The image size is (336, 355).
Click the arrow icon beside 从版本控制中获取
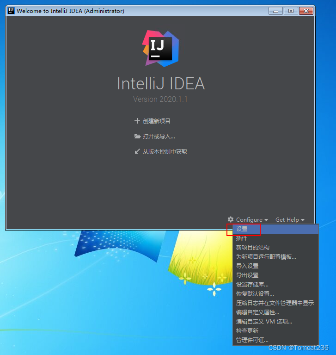tap(137, 151)
